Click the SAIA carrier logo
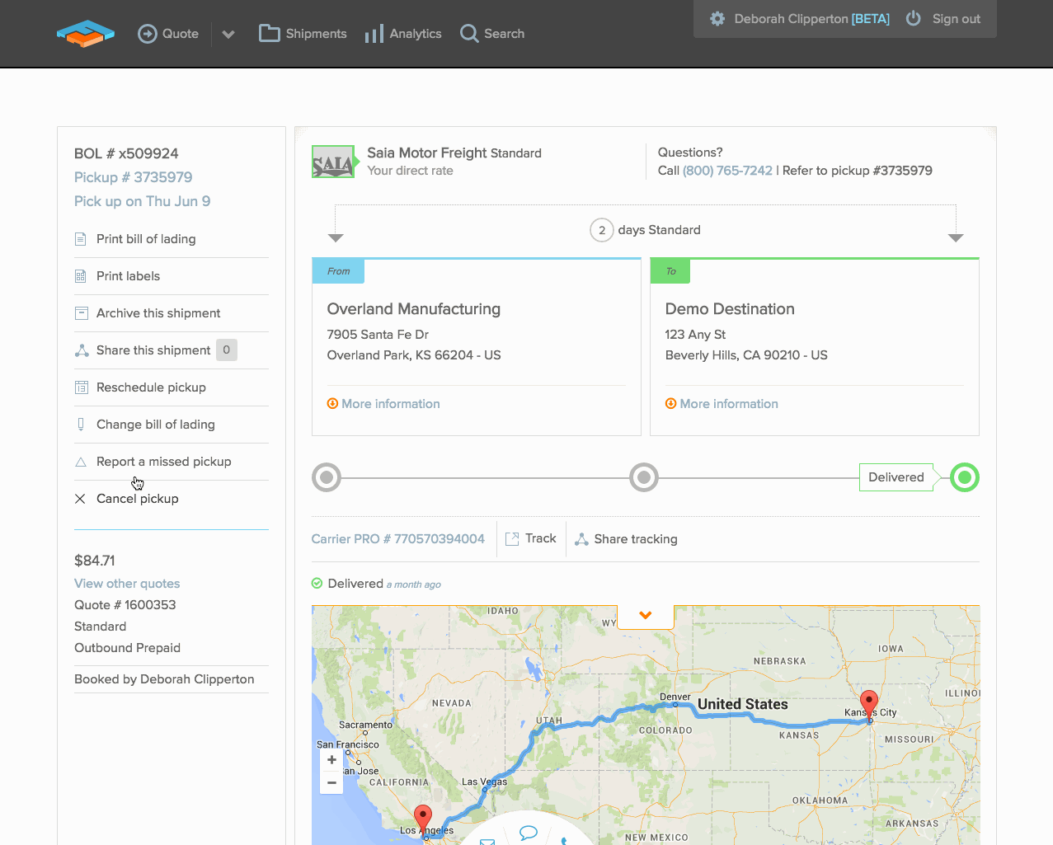Screen dimensions: 1053x845 click(x=333, y=162)
